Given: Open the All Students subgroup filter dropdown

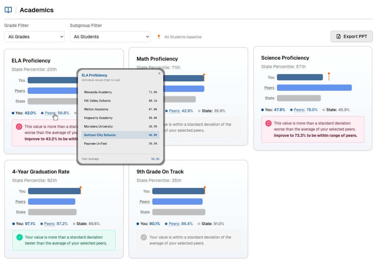Looking at the screenshot, I should pyautogui.click(x=110, y=37).
